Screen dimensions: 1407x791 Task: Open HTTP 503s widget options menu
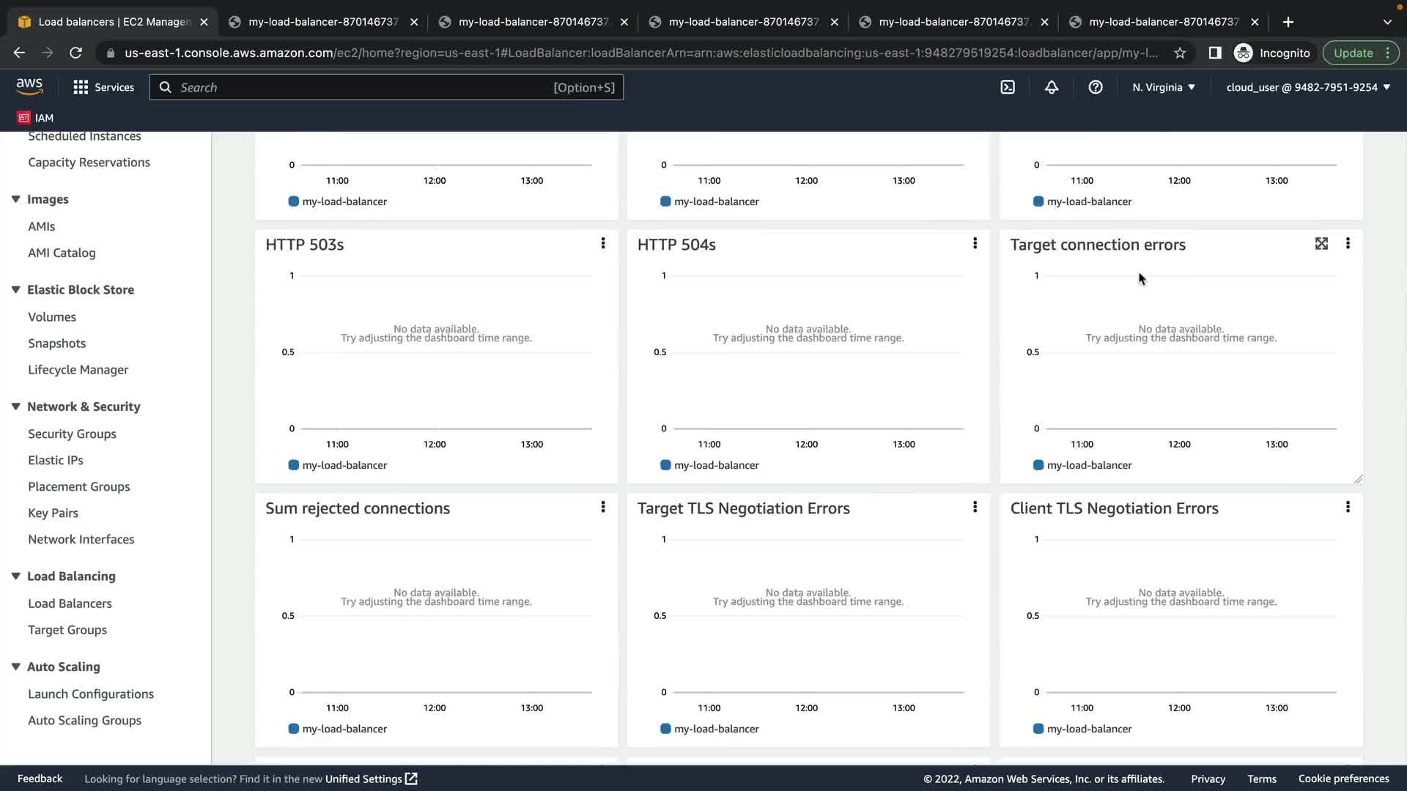(603, 243)
